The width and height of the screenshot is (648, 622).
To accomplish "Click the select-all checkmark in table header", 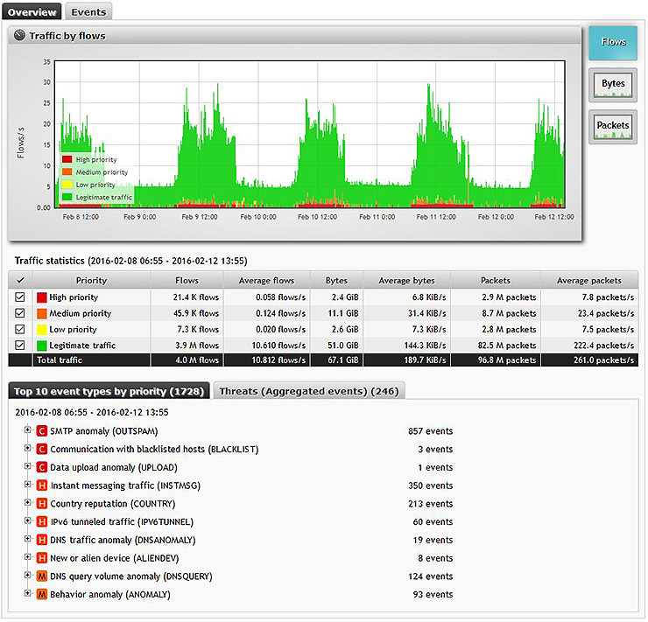I will (20, 281).
